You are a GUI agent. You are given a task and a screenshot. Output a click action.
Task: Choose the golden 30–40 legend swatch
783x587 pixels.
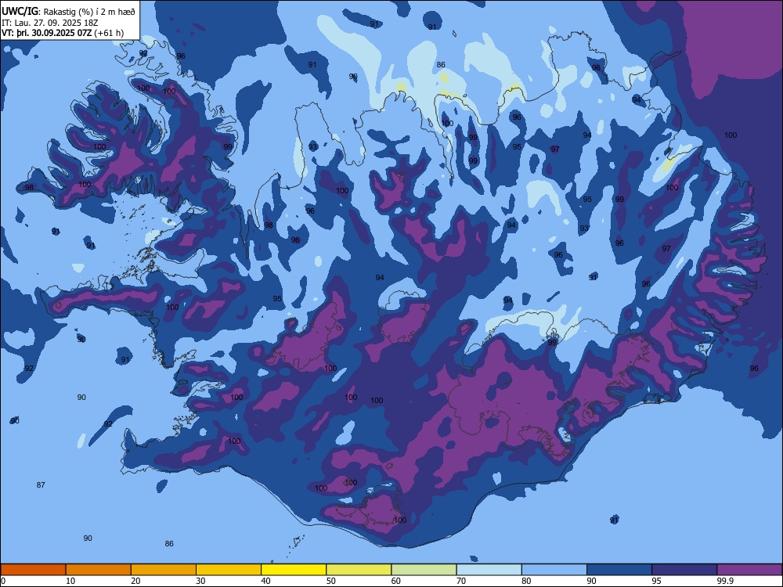click(229, 570)
